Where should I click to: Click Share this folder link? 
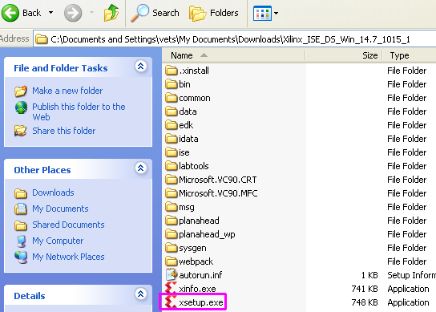pyautogui.click(x=63, y=131)
